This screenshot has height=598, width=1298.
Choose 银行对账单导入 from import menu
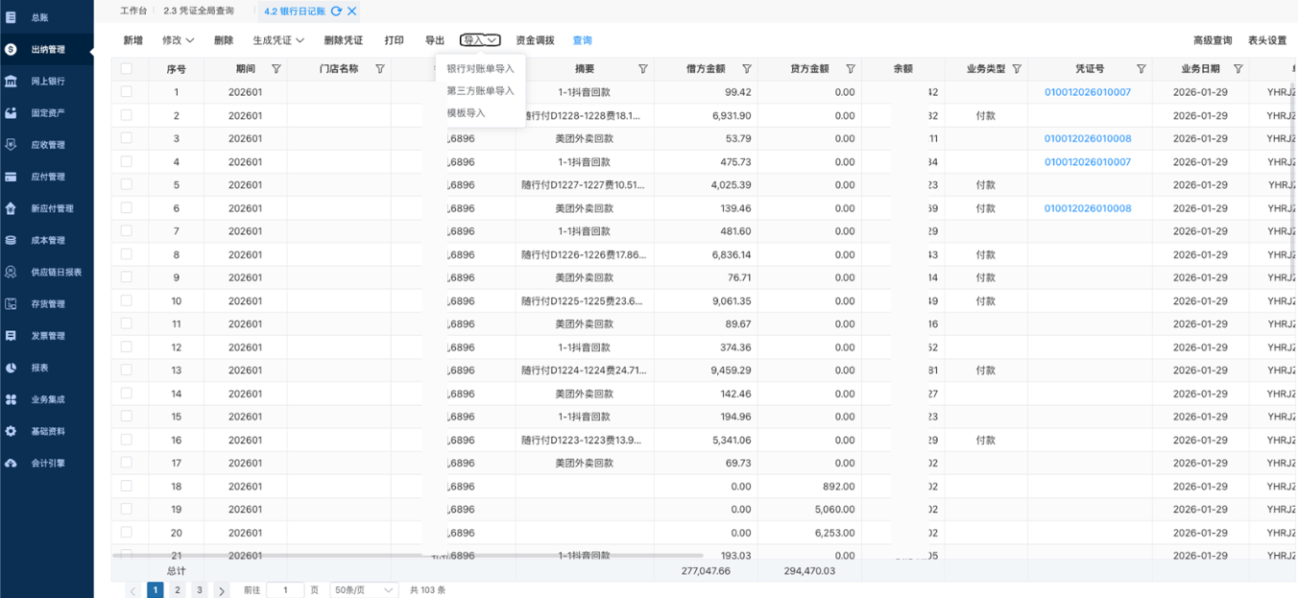pyautogui.click(x=480, y=69)
